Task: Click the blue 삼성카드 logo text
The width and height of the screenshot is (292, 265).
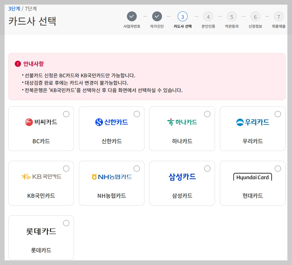Action: click(x=182, y=177)
